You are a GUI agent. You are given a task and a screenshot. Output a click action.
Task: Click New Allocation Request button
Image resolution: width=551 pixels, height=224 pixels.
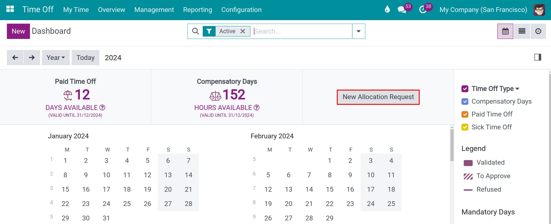point(378,97)
